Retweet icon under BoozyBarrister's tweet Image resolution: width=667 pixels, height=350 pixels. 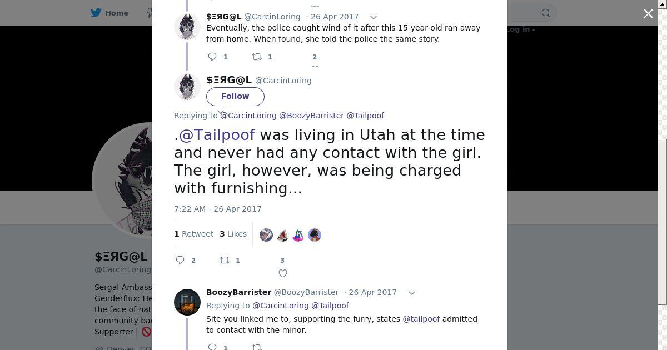tap(257, 347)
